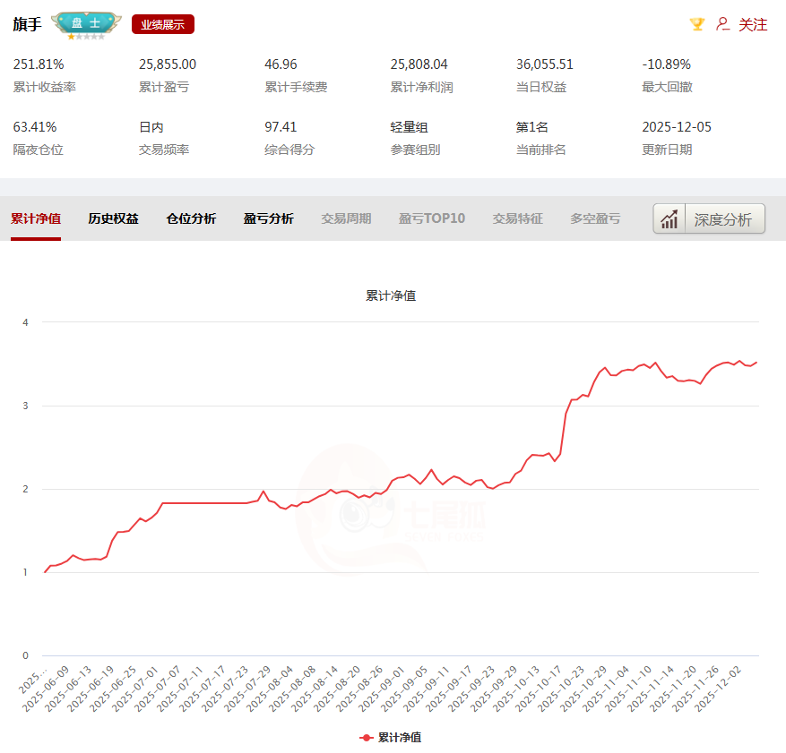Image resolution: width=786 pixels, height=753 pixels.
Task: Select the 交易周期 tab
Action: coord(346,218)
